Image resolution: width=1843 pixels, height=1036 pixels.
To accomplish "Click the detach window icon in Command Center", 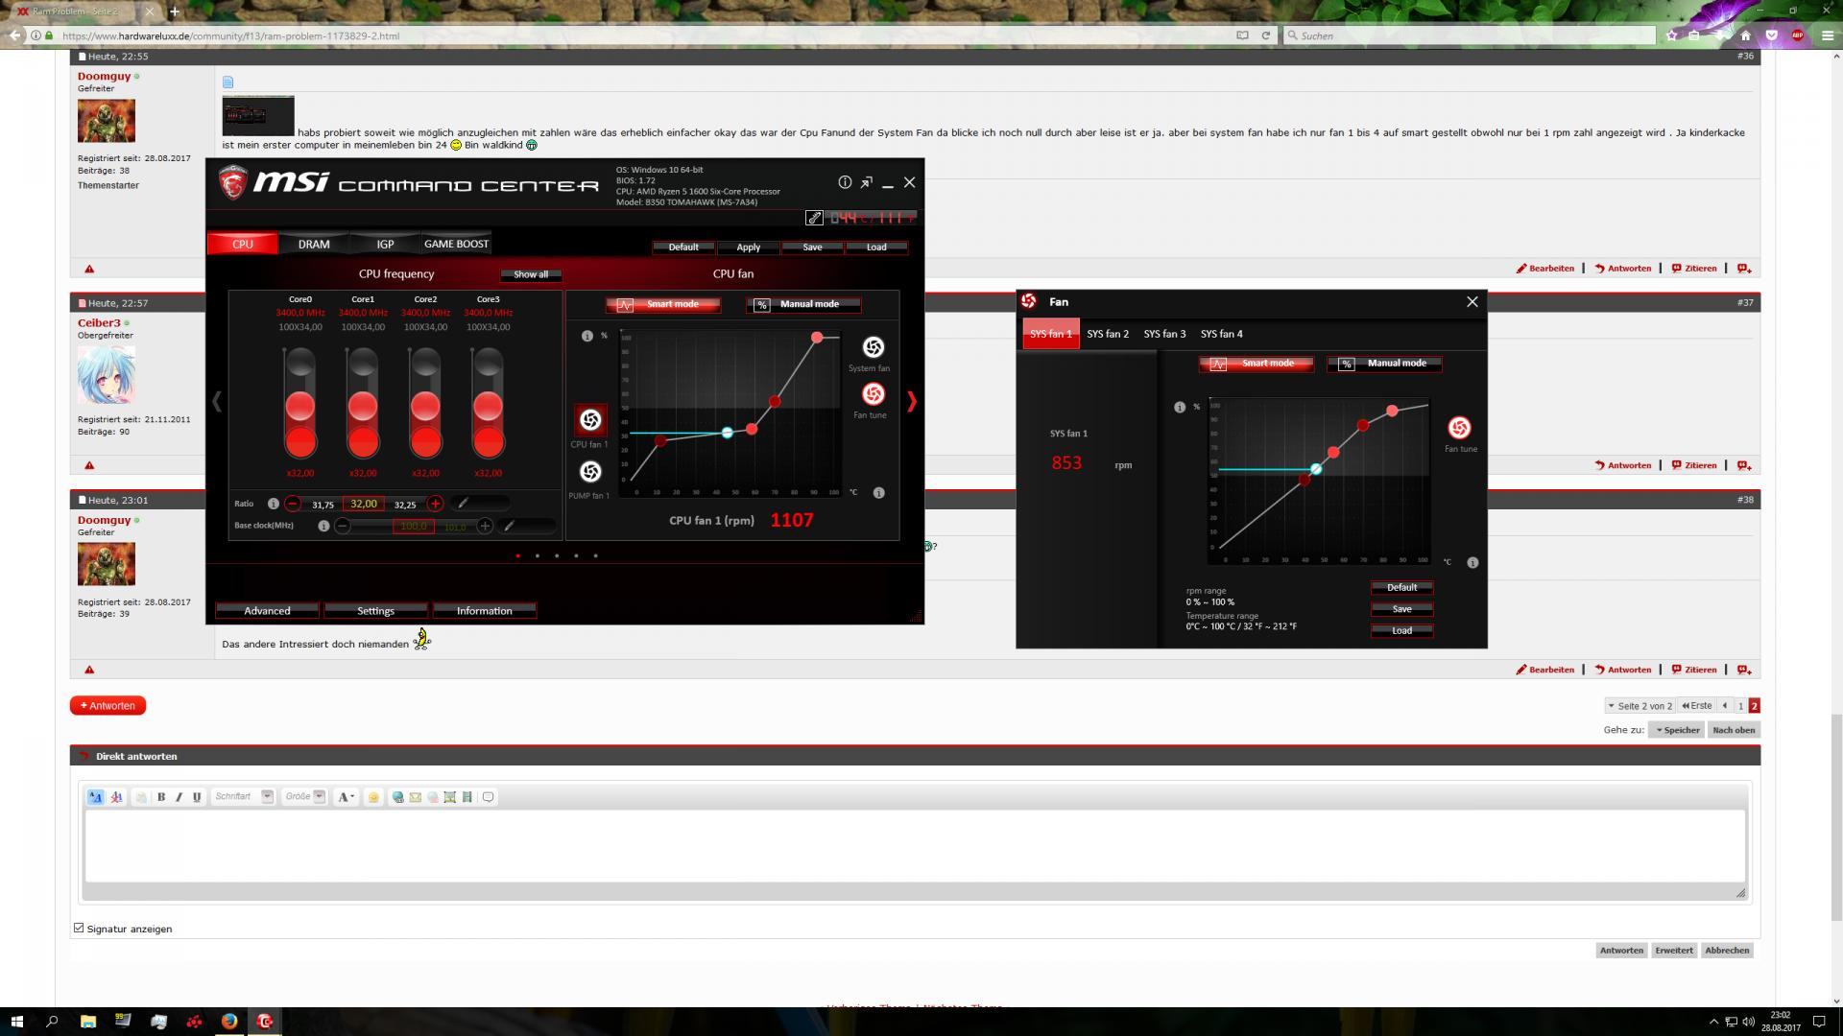I will tap(867, 182).
